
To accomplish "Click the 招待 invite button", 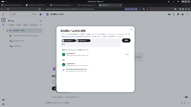I will click(x=126, y=40).
